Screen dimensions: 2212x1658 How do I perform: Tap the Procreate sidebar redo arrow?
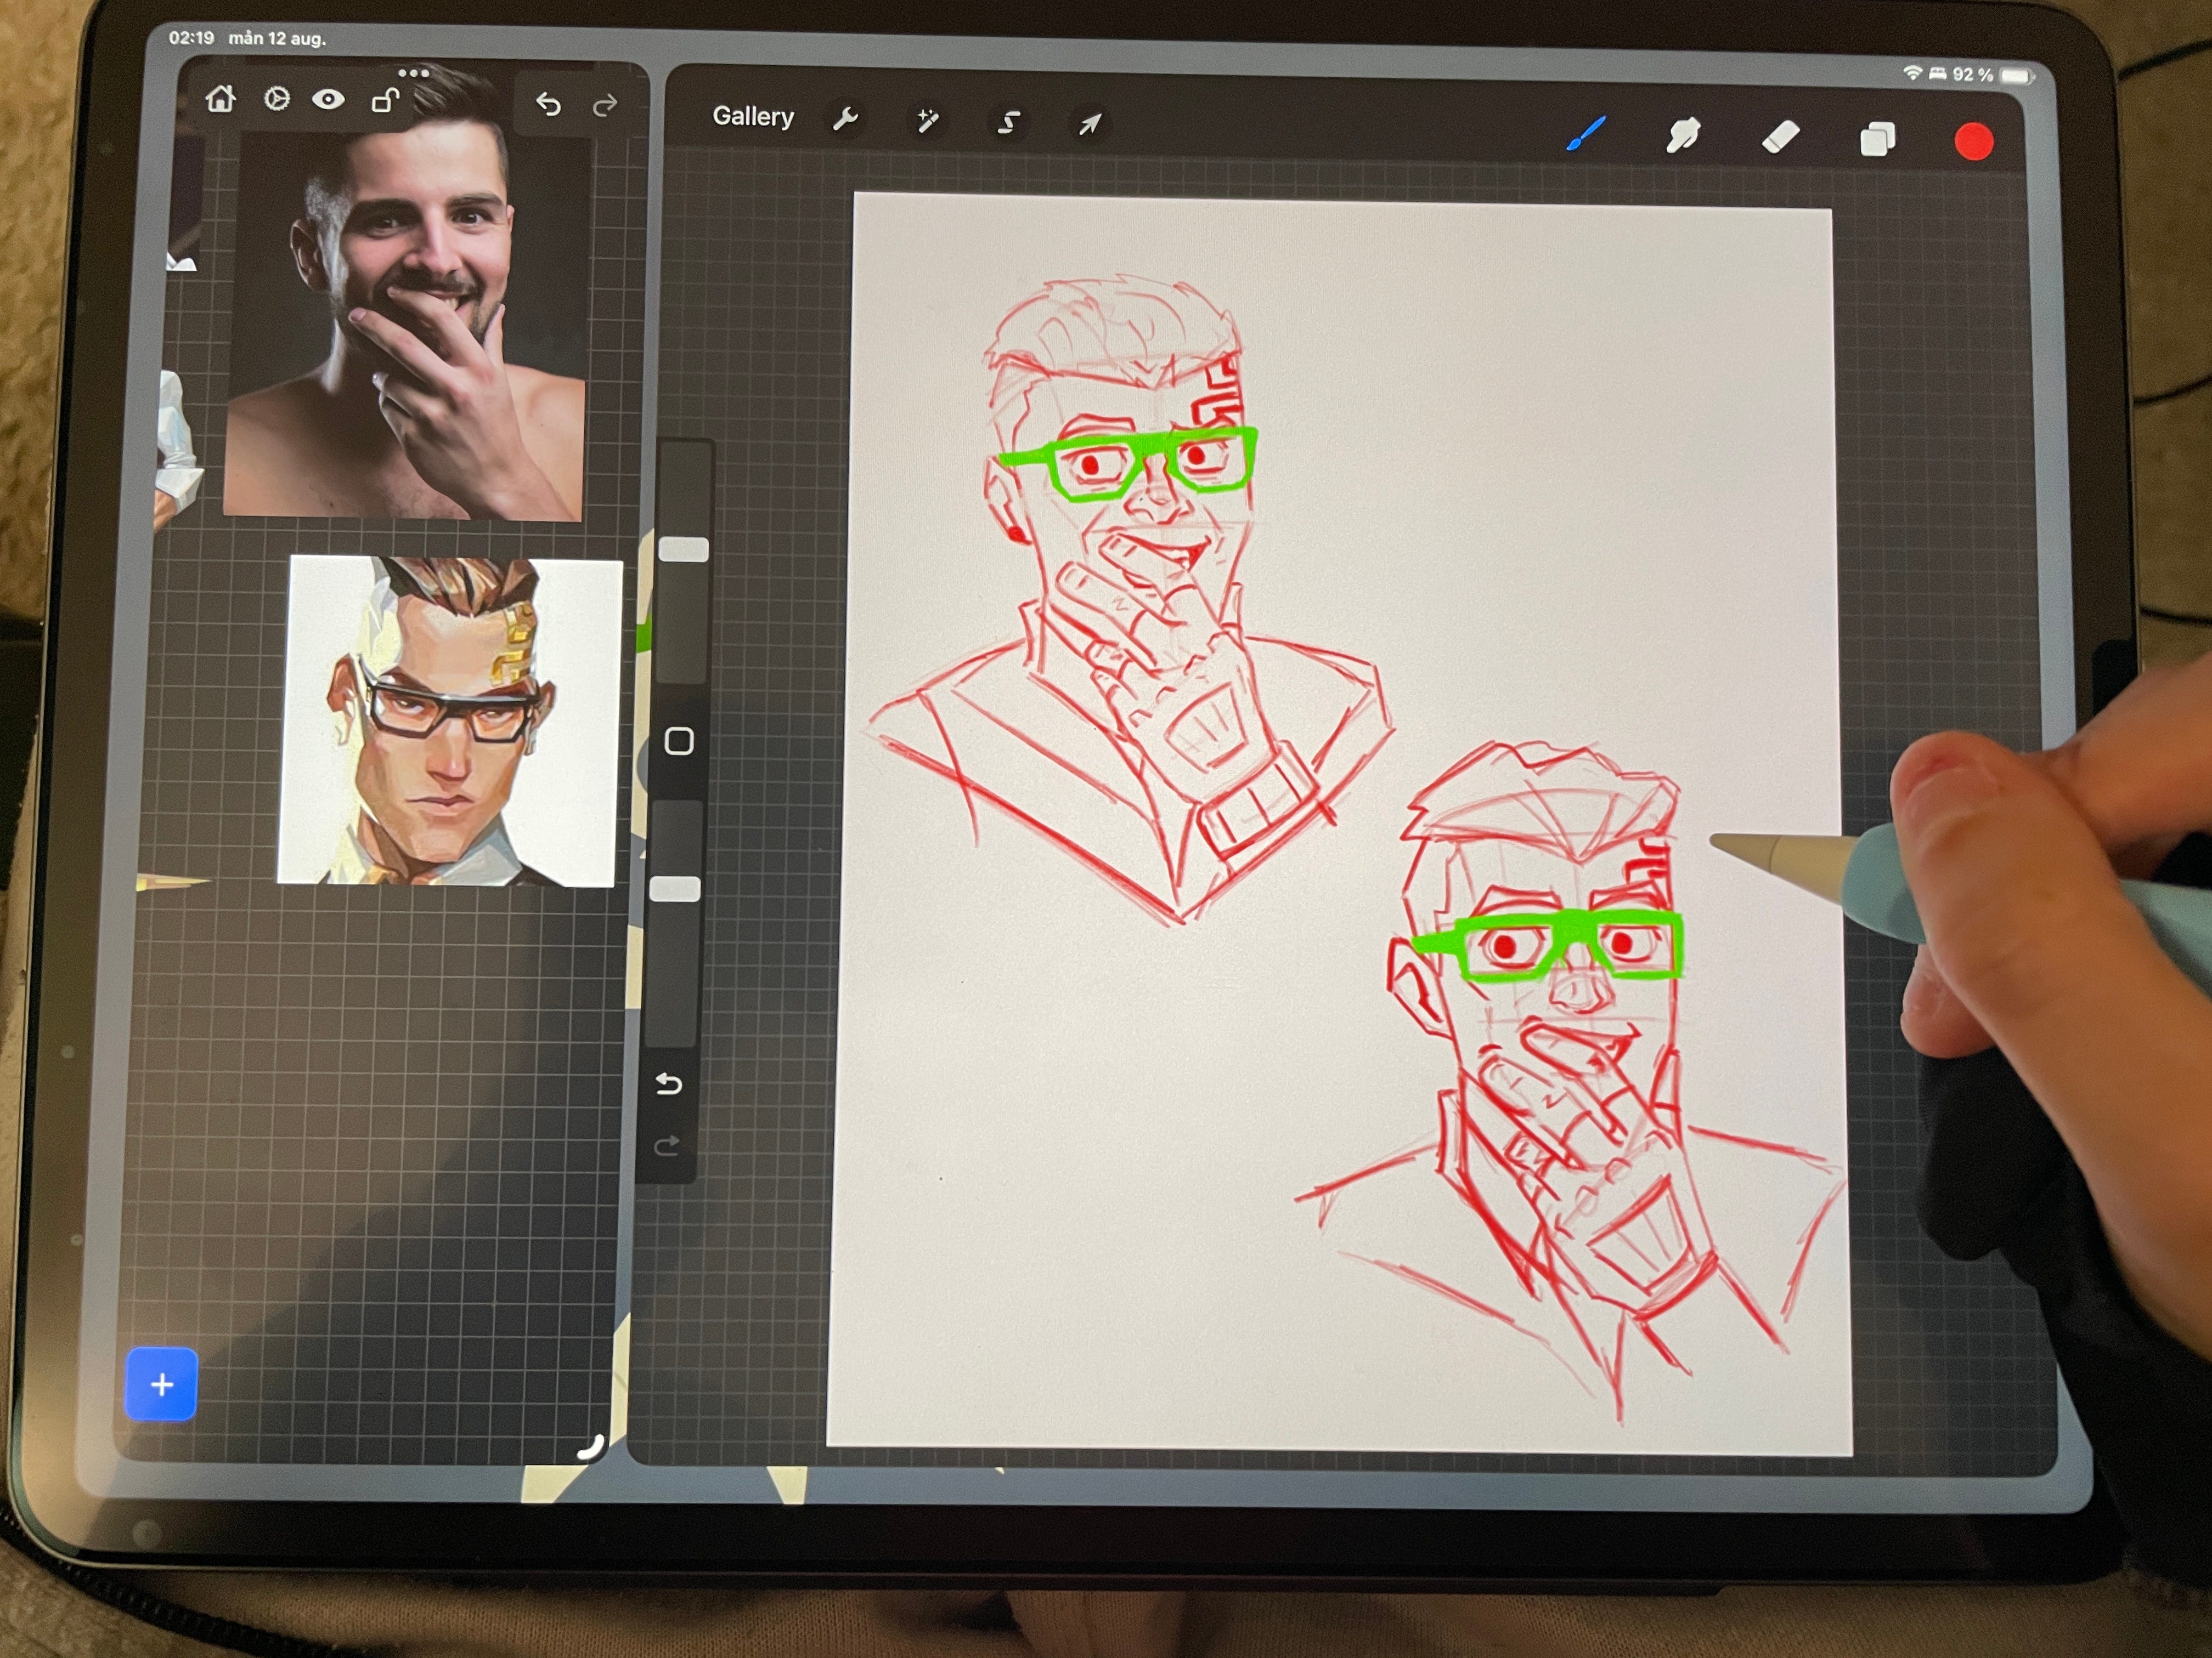666,1145
